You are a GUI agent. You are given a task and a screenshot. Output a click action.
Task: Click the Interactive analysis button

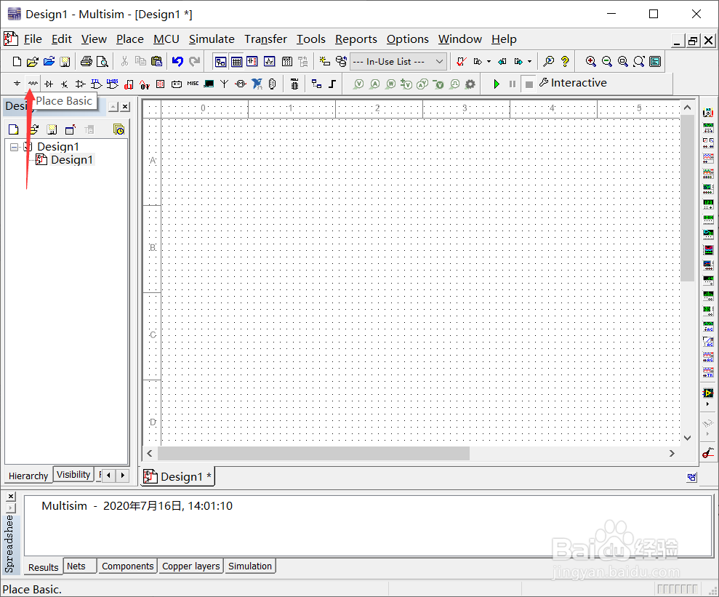coord(573,83)
